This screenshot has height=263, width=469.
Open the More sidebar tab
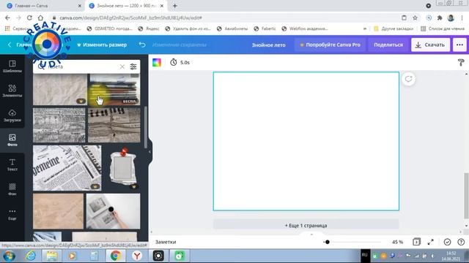click(12, 214)
